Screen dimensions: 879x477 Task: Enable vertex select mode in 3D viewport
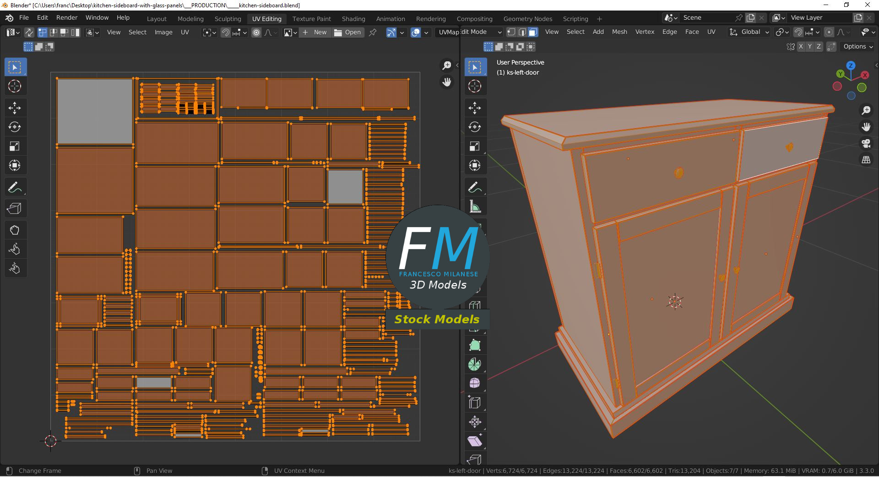pos(511,32)
